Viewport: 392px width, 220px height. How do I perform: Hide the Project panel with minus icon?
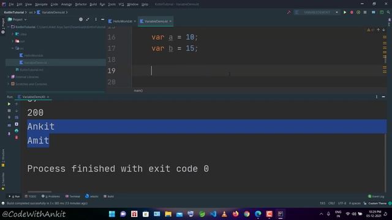[102, 19]
